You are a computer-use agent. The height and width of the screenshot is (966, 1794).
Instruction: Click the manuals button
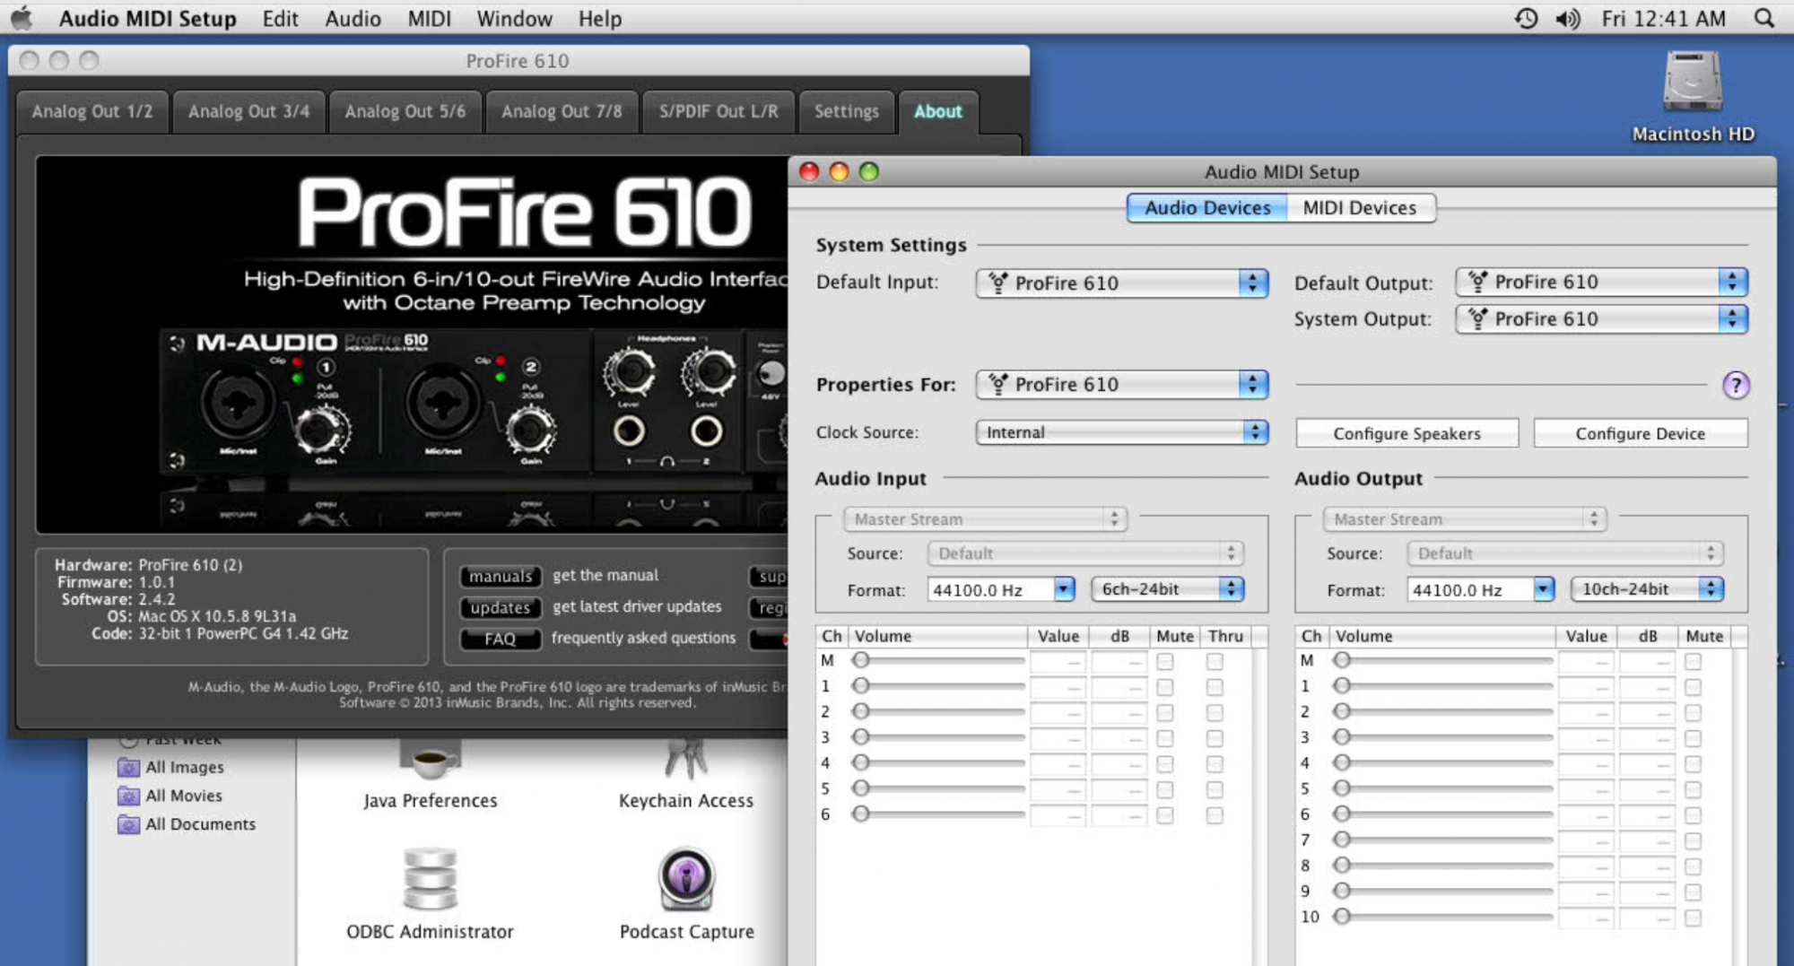pyautogui.click(x=501, y=576)
